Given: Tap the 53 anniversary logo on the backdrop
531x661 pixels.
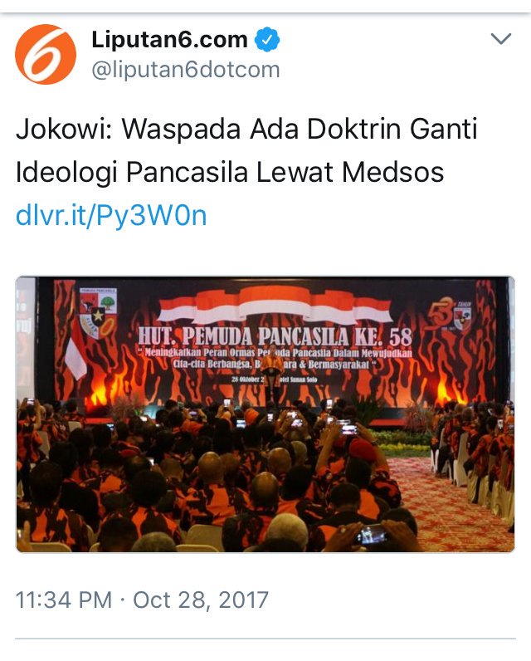Looking at the screenshot, I should pos(451,314).
